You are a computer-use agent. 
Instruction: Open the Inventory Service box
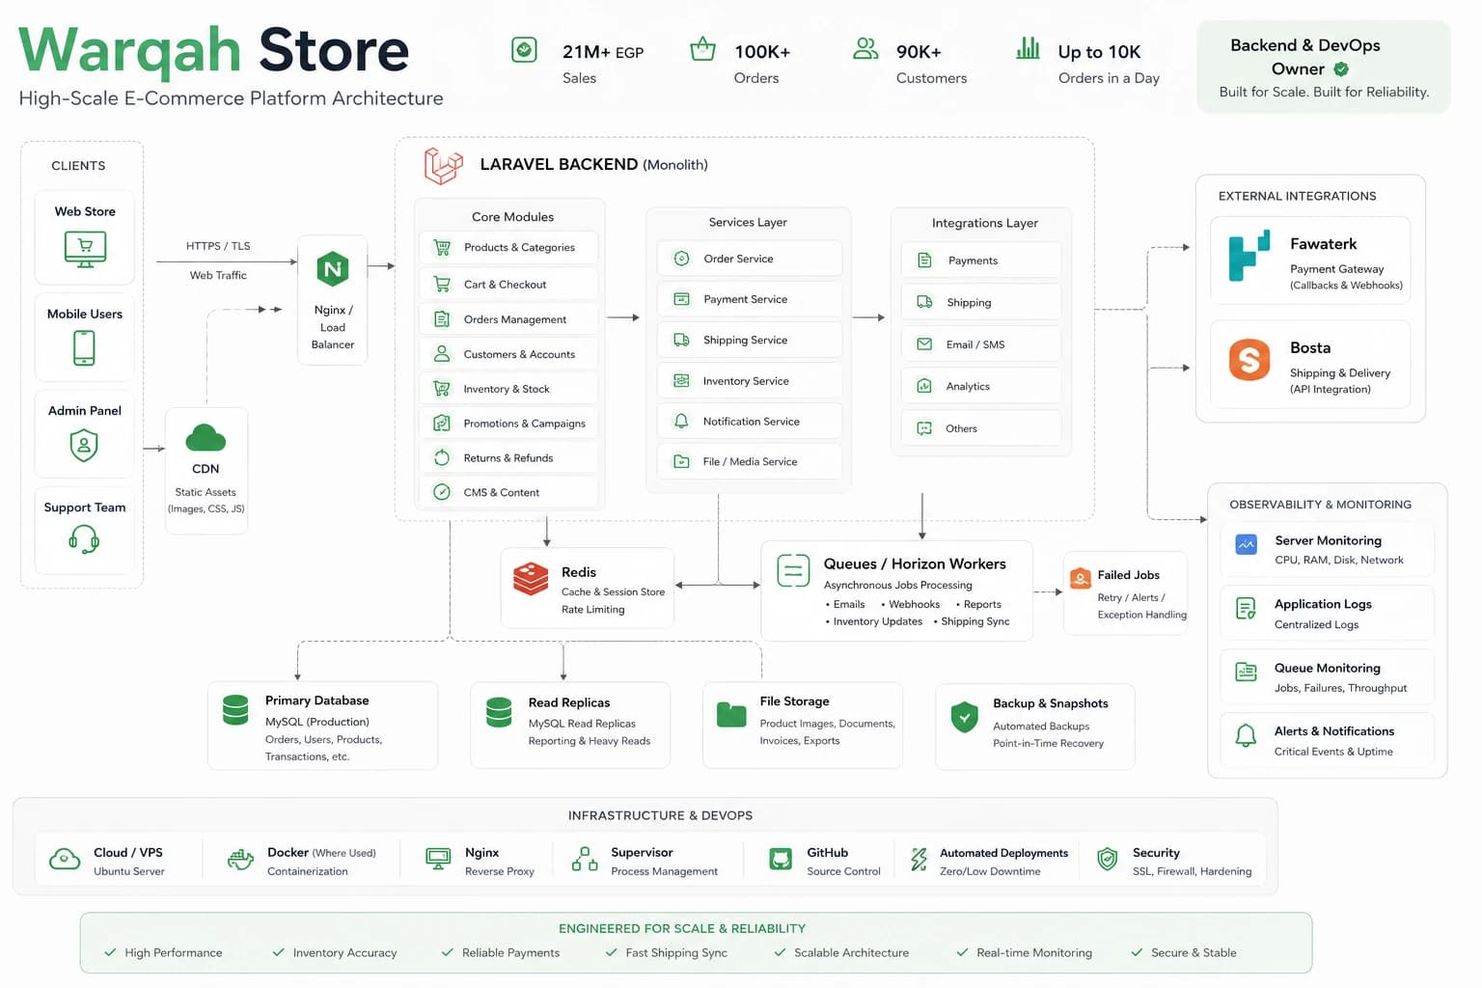(750, 381)
